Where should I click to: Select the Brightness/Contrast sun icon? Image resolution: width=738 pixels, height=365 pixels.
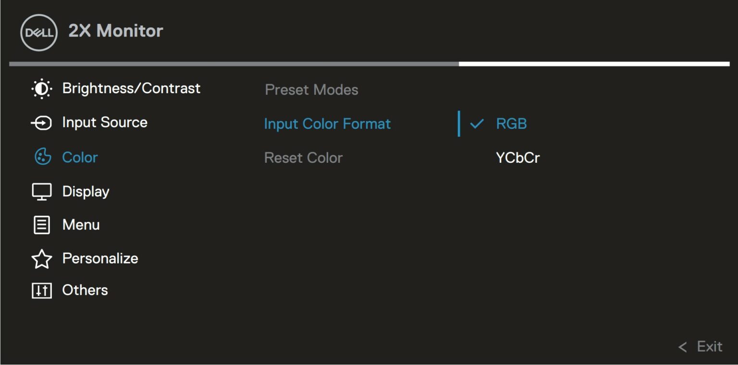coord(41,88)
